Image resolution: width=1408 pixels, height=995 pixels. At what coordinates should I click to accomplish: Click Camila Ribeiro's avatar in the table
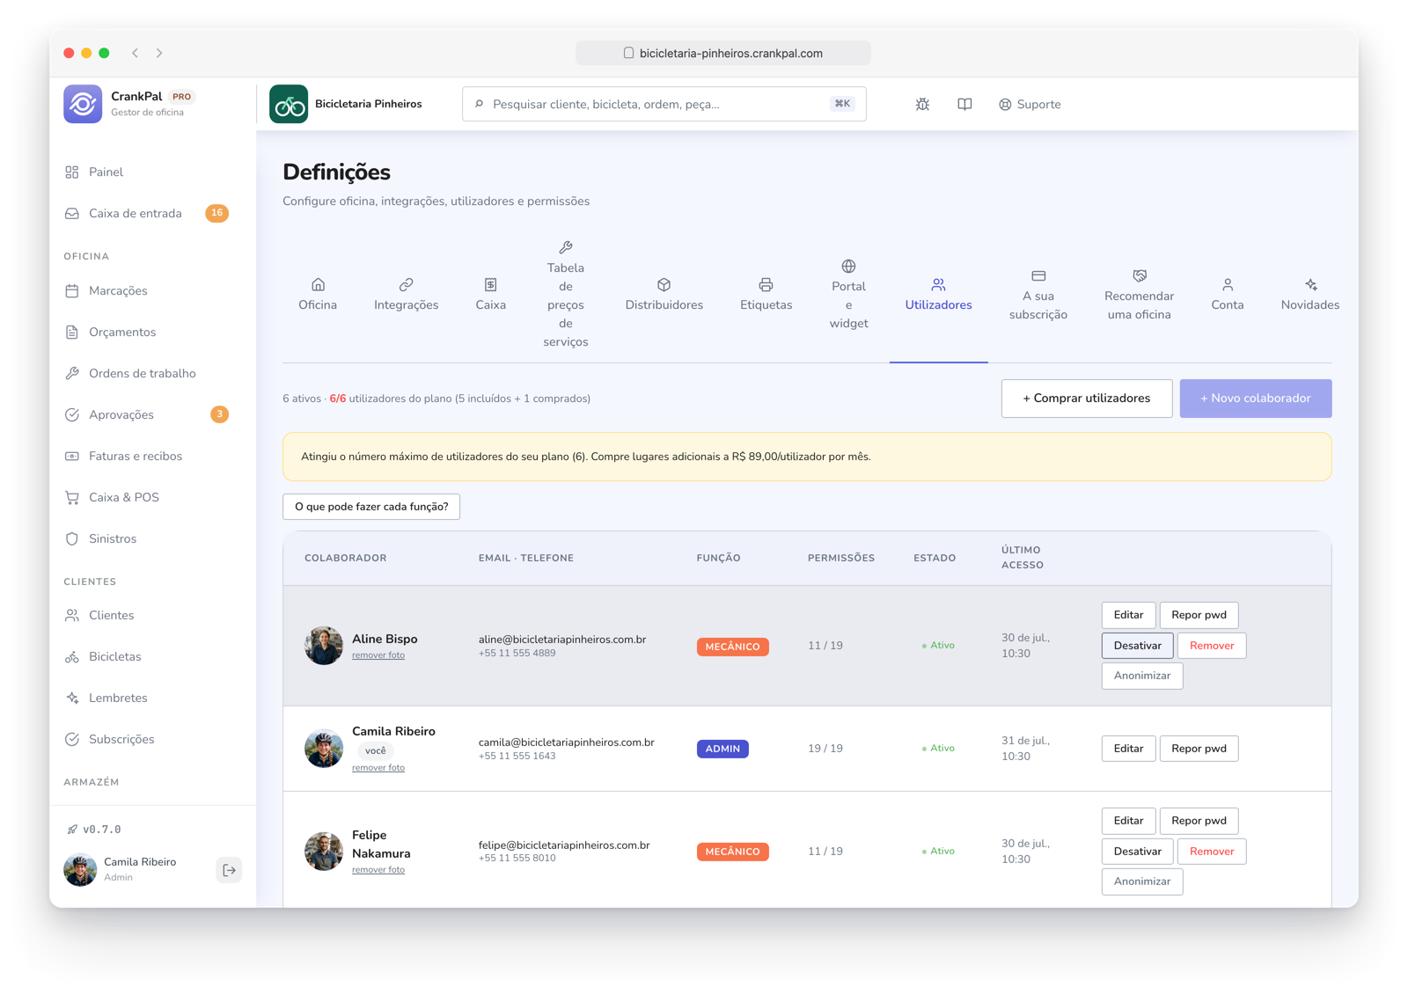click(324, 749)
